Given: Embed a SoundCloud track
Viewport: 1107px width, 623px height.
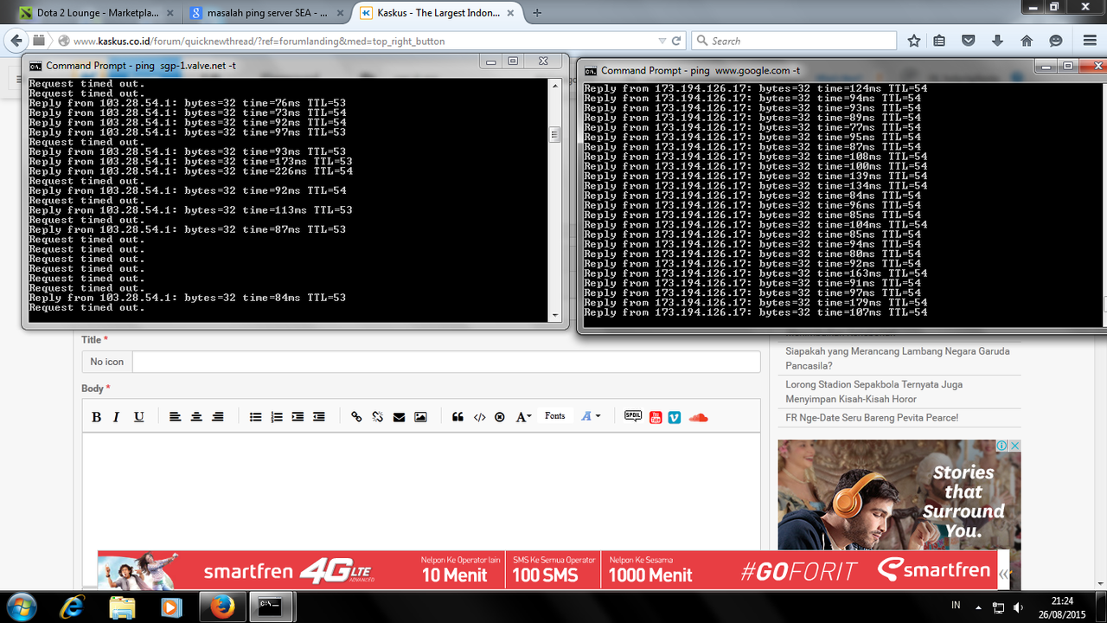Looking at the screenshot, I should click(699, 417).
